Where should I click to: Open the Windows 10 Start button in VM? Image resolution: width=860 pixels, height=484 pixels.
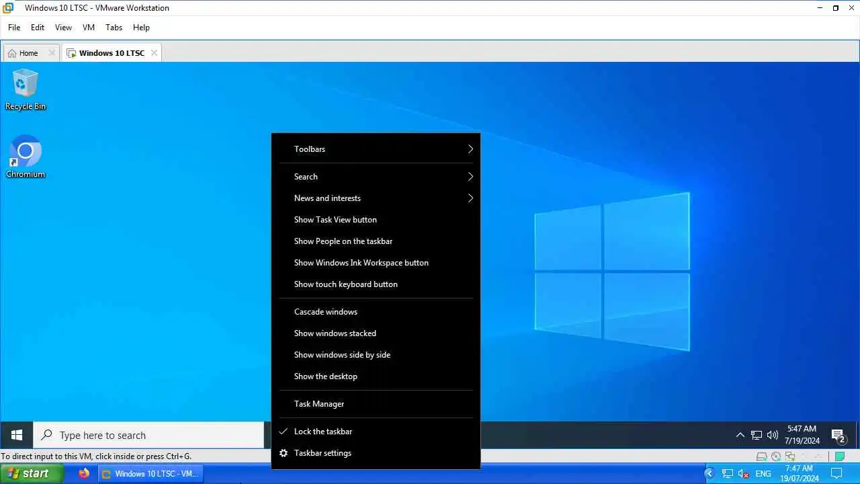(x=17, y=435)
